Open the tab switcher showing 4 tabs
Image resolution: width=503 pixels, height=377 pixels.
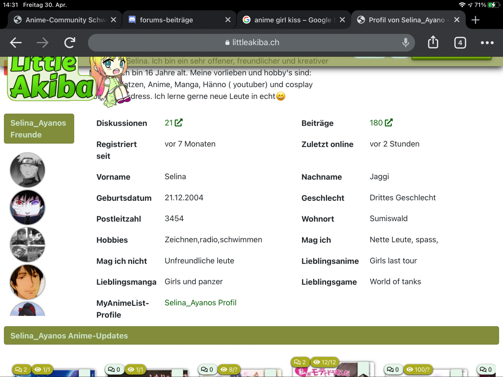click(x=460, y=43)
